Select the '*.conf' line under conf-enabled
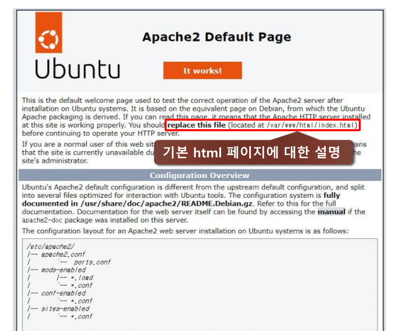The height and width of the screenshot is (331, 396). click(x=60, y=301)
